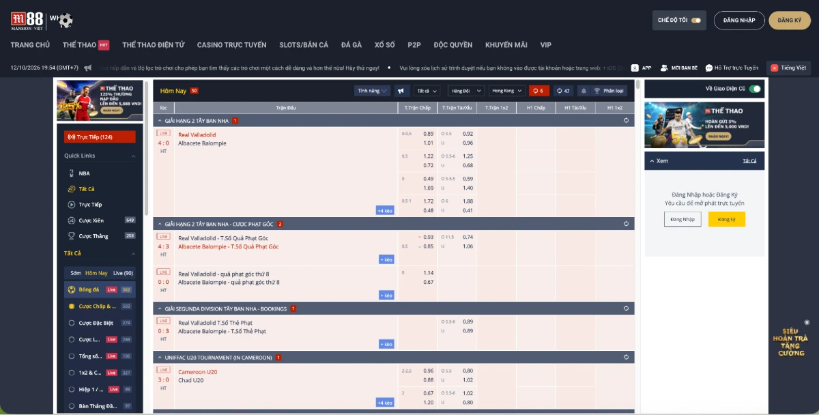Click the Cameroon U20 team name
The width and height of the screenshot is (819, 415).
[x=198, y=372]
